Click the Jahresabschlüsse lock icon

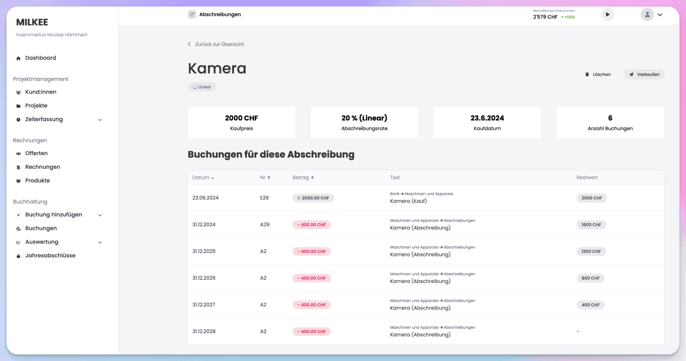pyautogui.click(x=18, y=256)
